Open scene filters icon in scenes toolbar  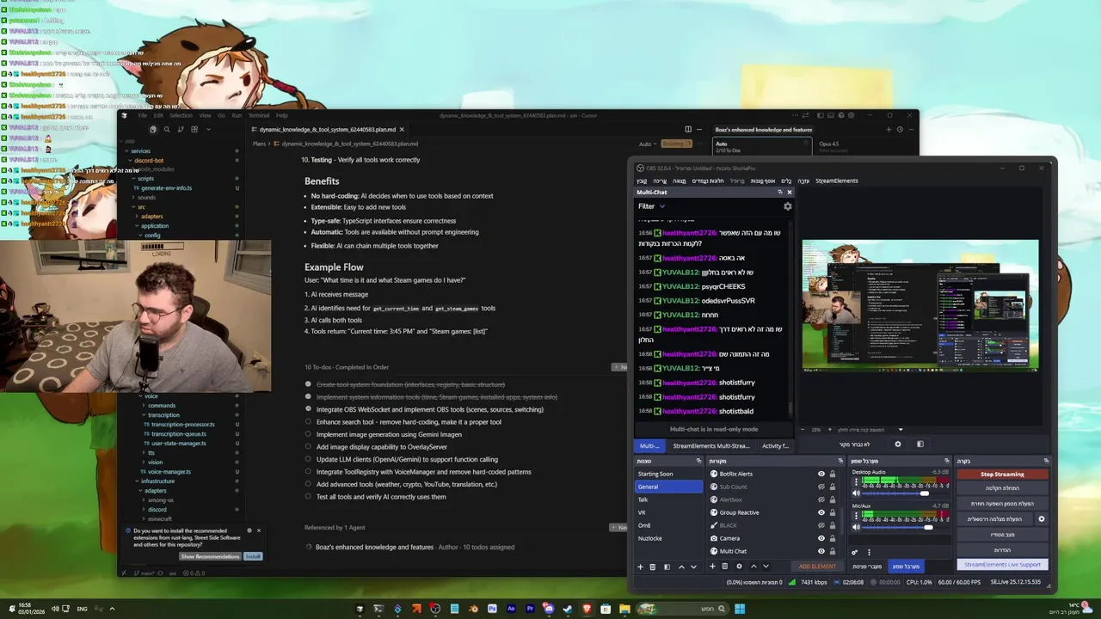point(667,567)
